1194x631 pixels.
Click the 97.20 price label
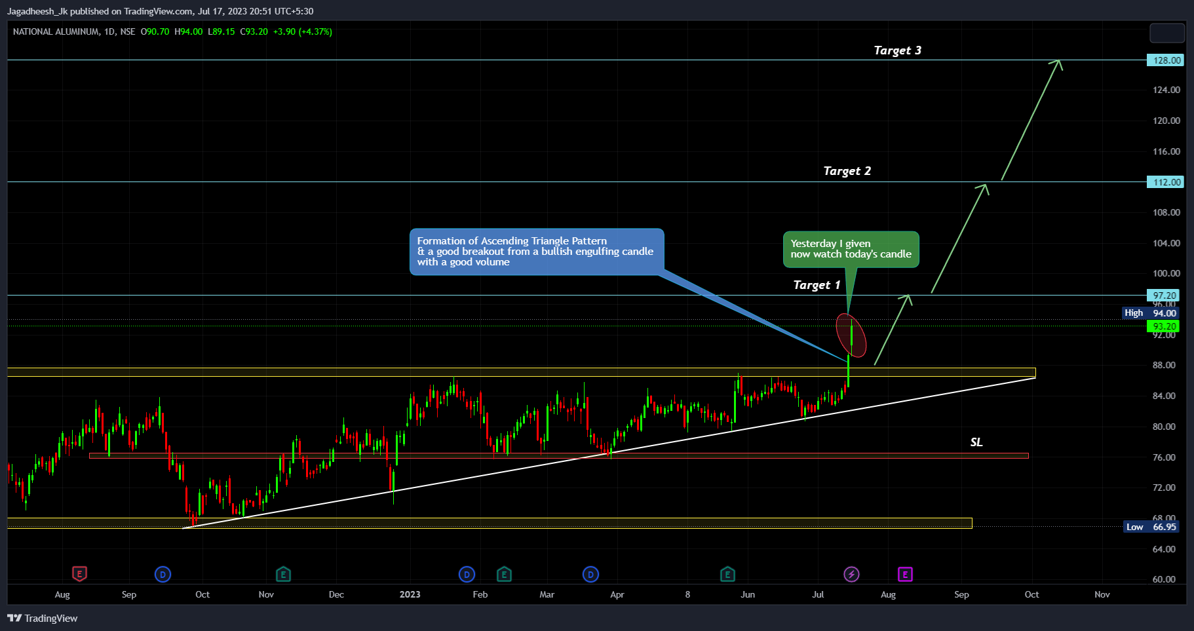tap(1163, 296)
